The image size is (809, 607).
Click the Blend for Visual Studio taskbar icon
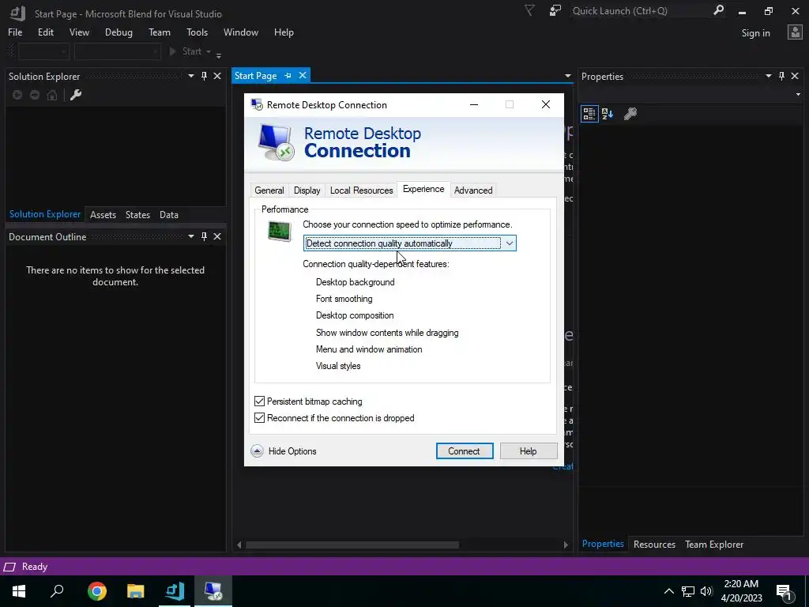click(x=175, y=591)
